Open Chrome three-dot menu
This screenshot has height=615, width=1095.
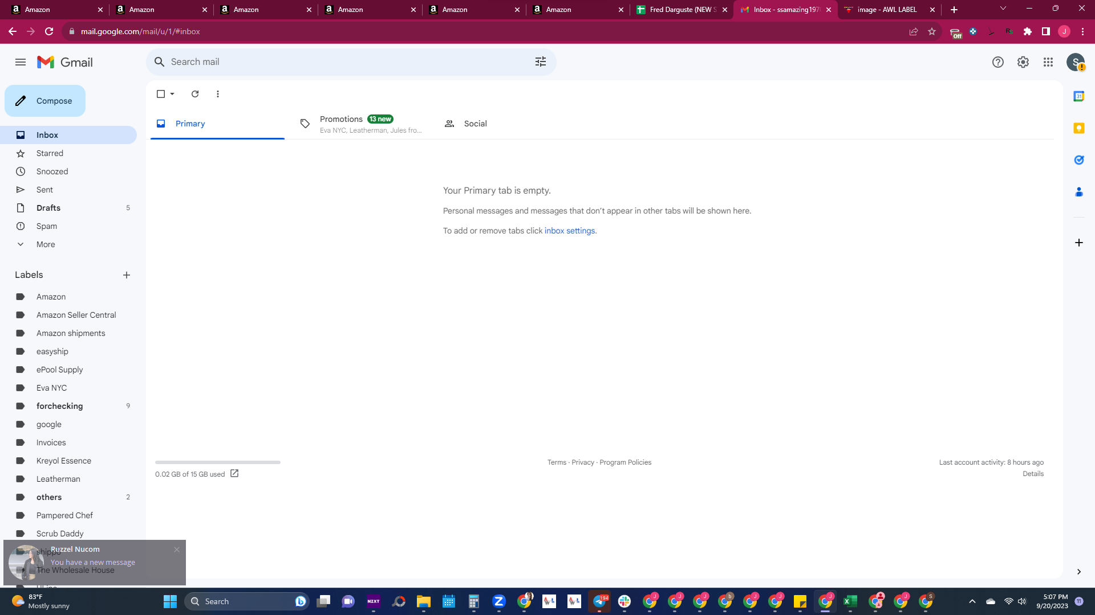click(1082, 31)
